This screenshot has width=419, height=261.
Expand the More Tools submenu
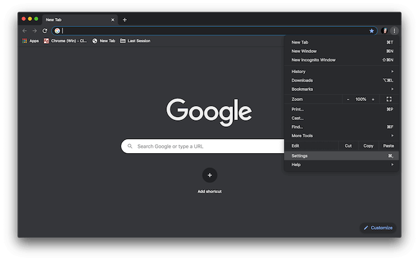pyautogui.click(x=341, y=135)
